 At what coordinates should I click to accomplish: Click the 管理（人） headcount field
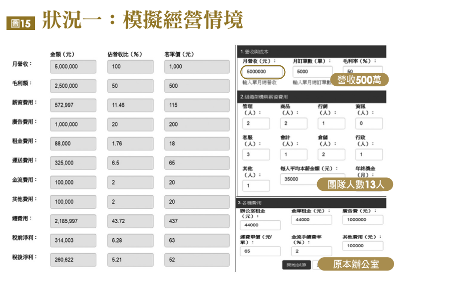pos(256,124)
